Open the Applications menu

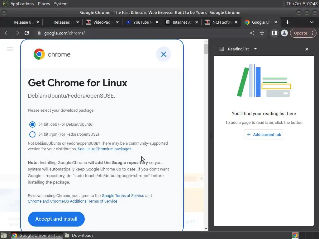(x=22, y=4)
